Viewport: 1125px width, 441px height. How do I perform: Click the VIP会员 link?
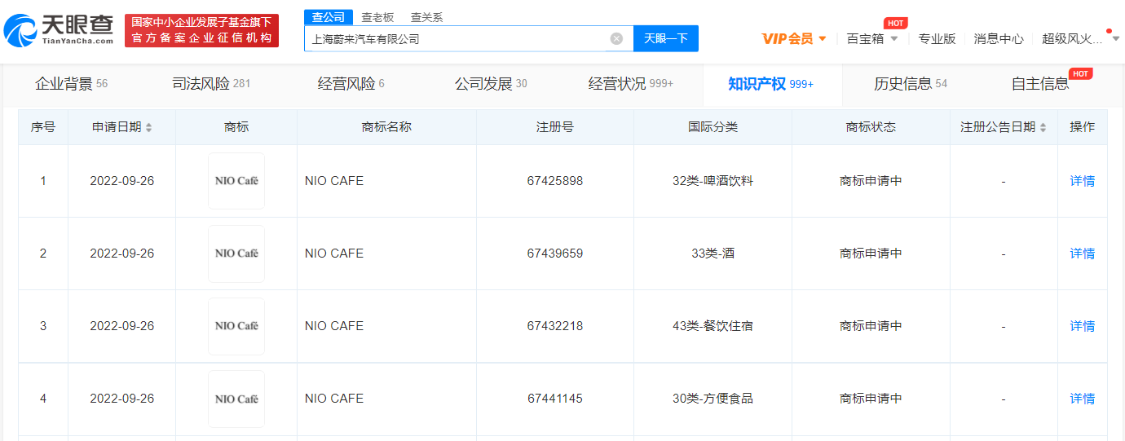(787, 38)
